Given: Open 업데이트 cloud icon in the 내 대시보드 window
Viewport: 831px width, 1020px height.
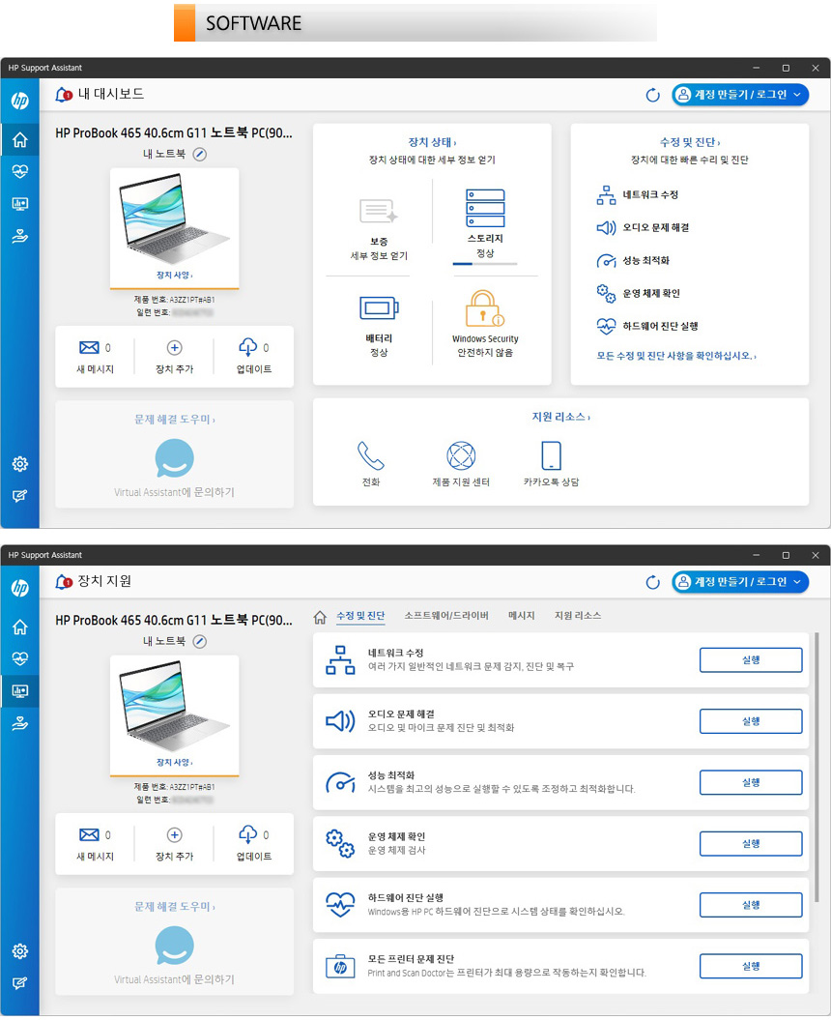Looking at the screenshot, I should (247, 347).
